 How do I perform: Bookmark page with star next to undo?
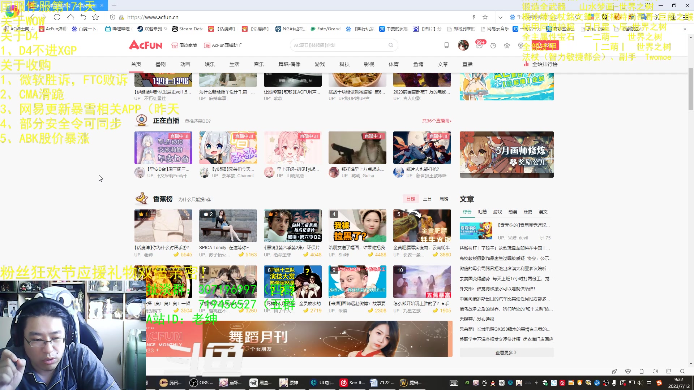95,17
